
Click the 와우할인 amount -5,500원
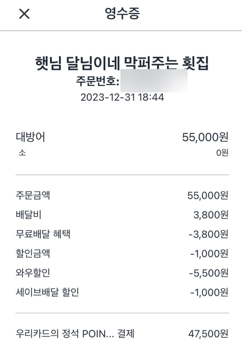209,273
